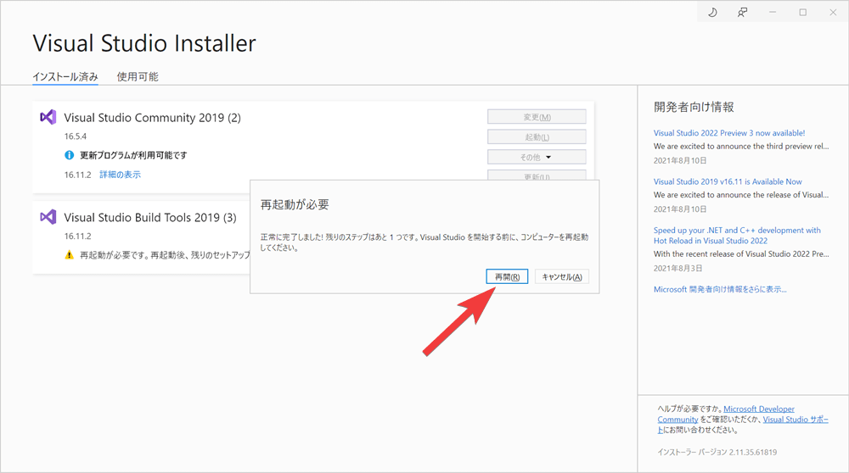Select the Visual Studio Community 2019 (2) title
Viewport: 849px width, 473px height.
point(152,118)
